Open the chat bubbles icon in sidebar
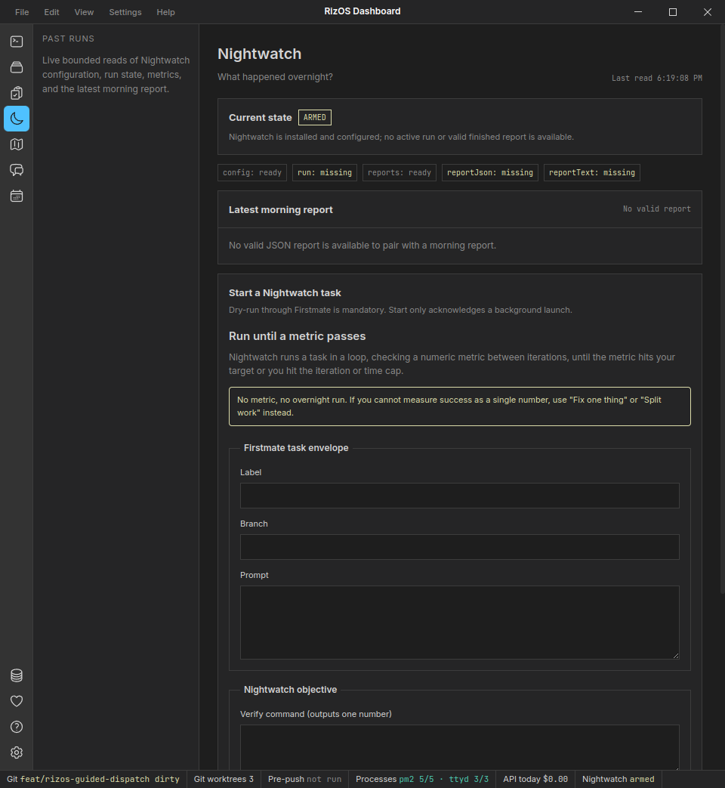The width and height of the screenshot is (725, 788). pos(17,170)
